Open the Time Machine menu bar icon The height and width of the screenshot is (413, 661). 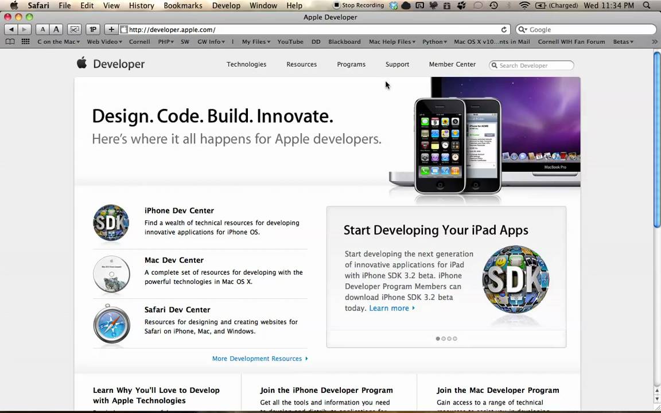(x=493, y=6)
